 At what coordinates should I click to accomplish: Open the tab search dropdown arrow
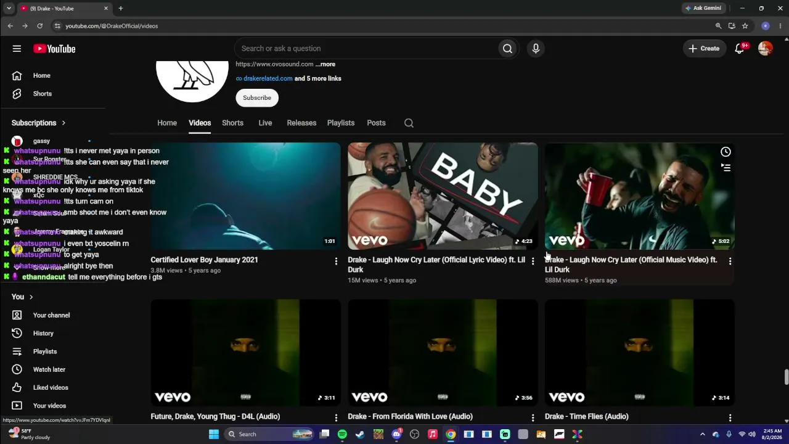click(x=9, y=9)
